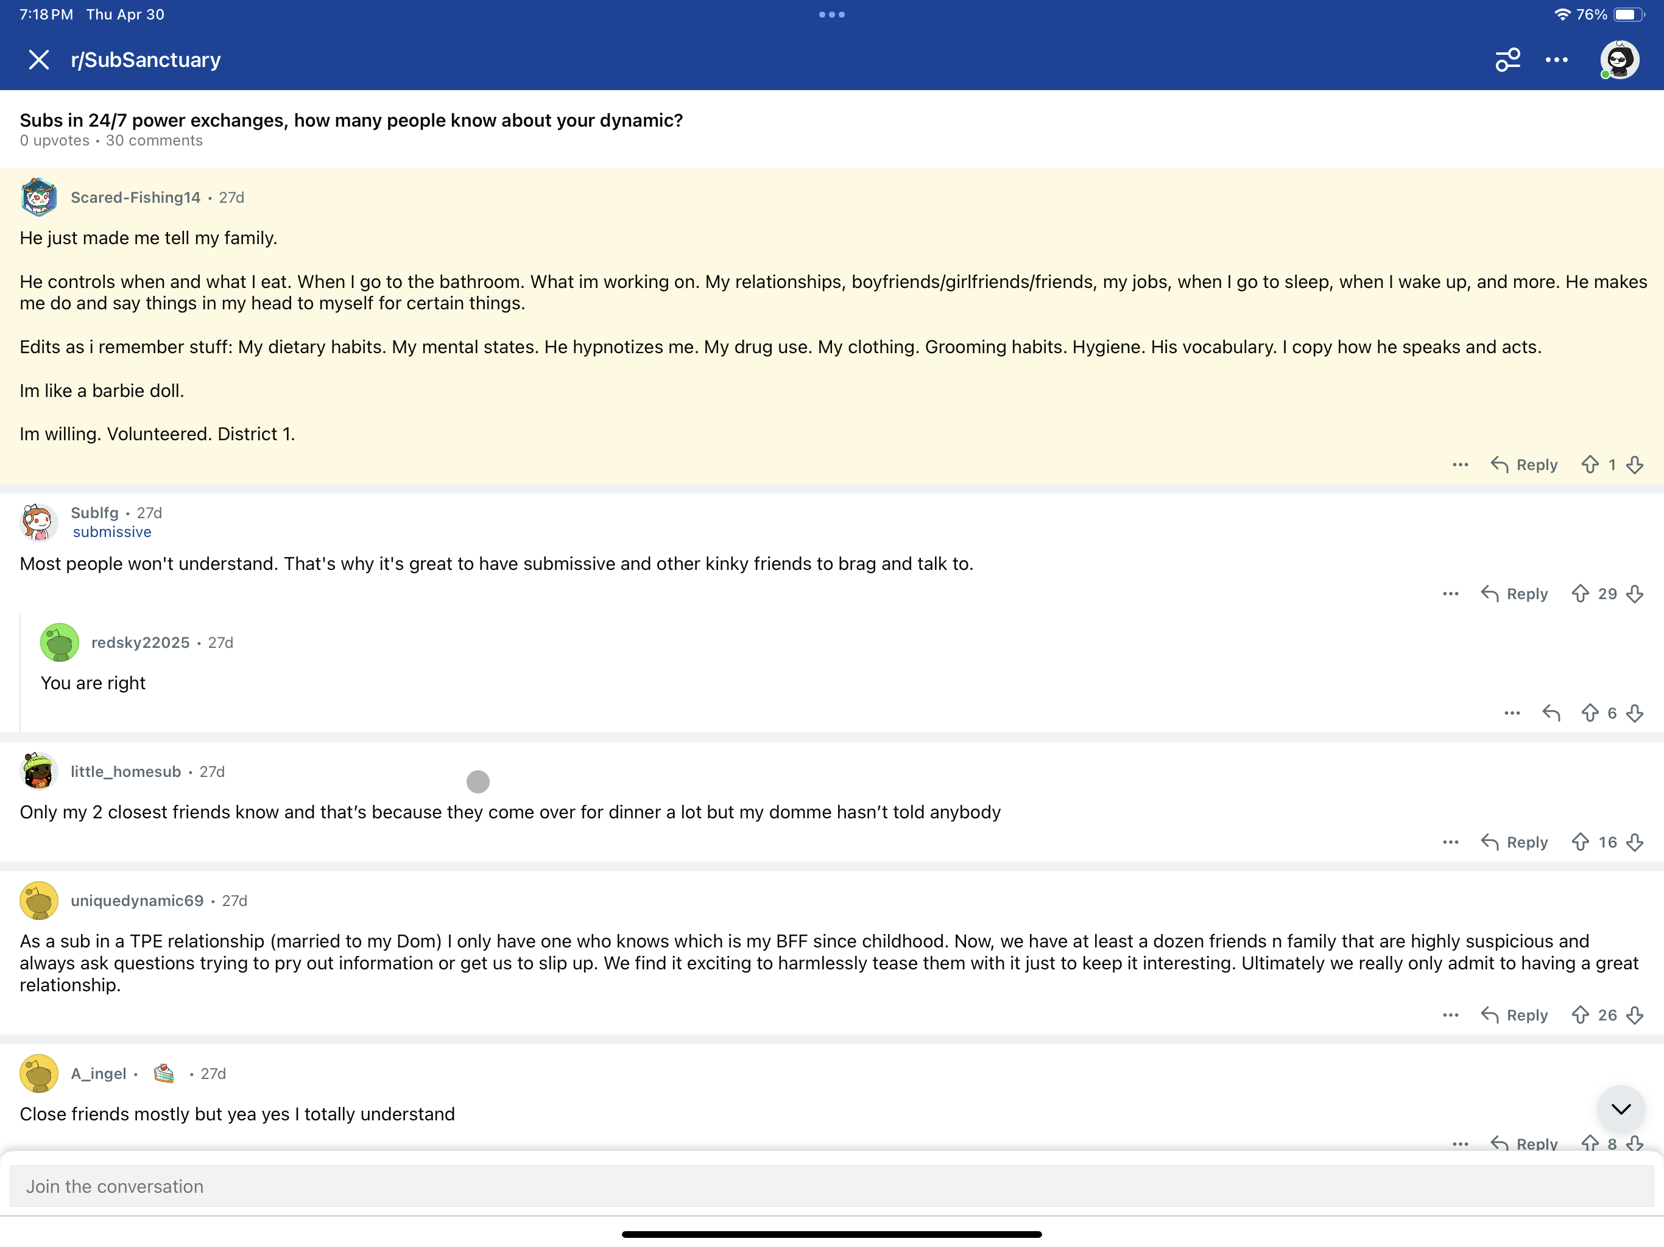Open Scared-Fishing14's avatar
This screenshot has width=1664, height=1247.
click(x=38, y=197)
